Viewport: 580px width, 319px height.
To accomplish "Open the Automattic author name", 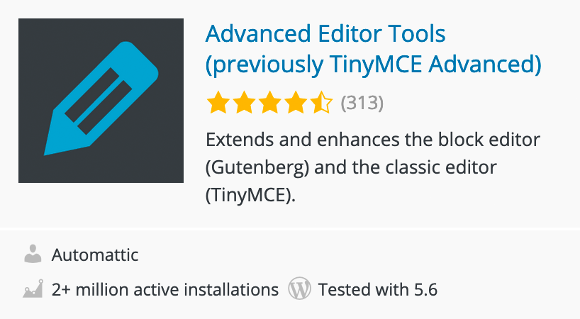I will coord(95,254).
